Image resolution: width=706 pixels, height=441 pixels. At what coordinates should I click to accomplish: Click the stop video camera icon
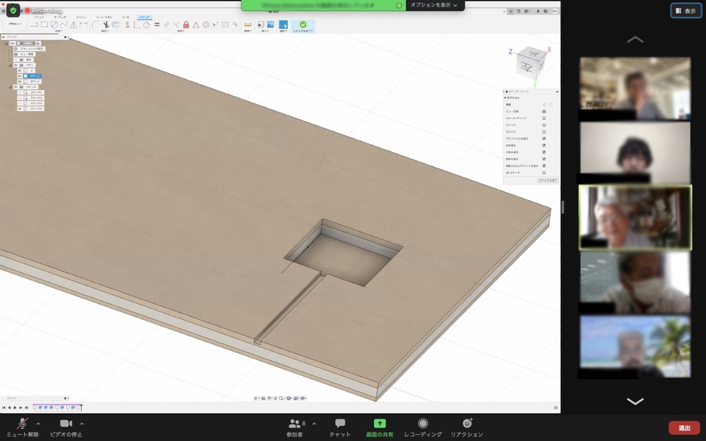[65, 424]
